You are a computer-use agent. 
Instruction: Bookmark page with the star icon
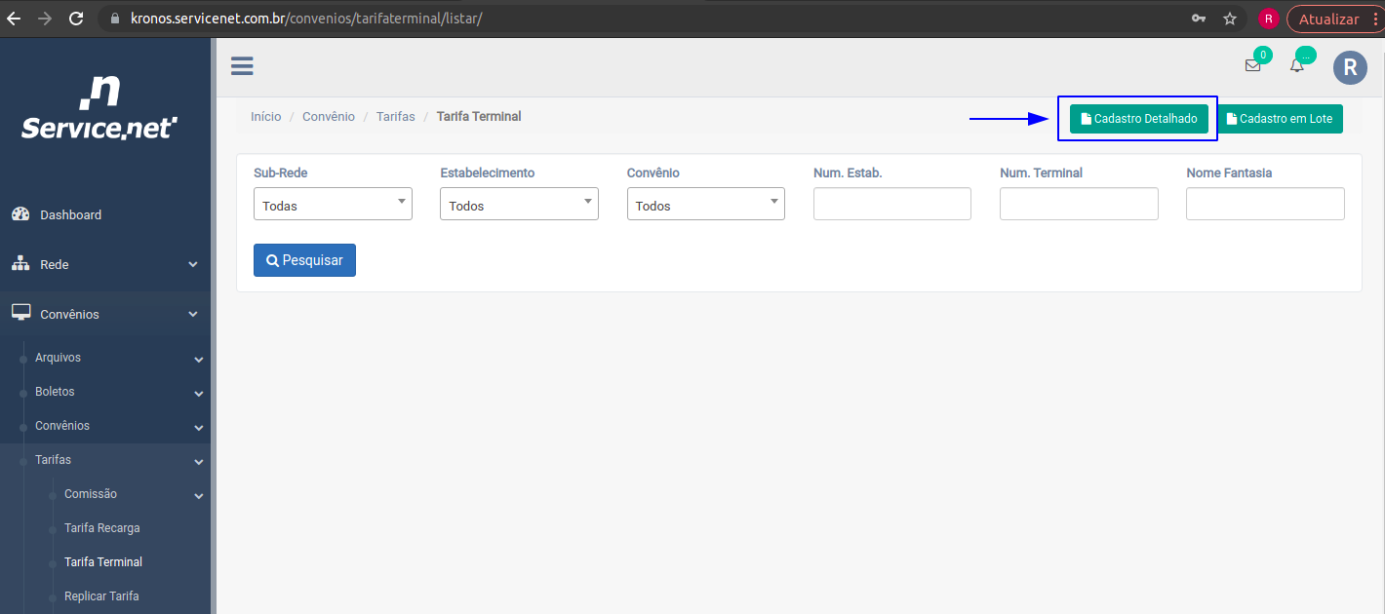[1230, 19]
